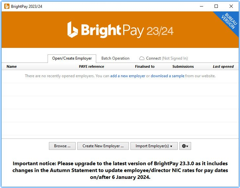The height and width of the screenshot is (188, 240).
Task: Click Create New Employer ... button
Action: click(103, 146)
